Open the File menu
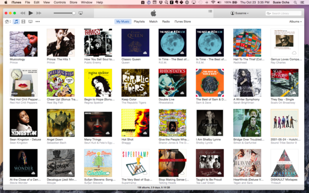The height and width of the screenshot is (193, 309). click(27, 2)
